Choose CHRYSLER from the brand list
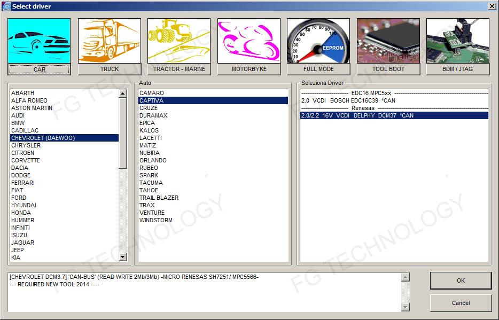 click(64, 145)
